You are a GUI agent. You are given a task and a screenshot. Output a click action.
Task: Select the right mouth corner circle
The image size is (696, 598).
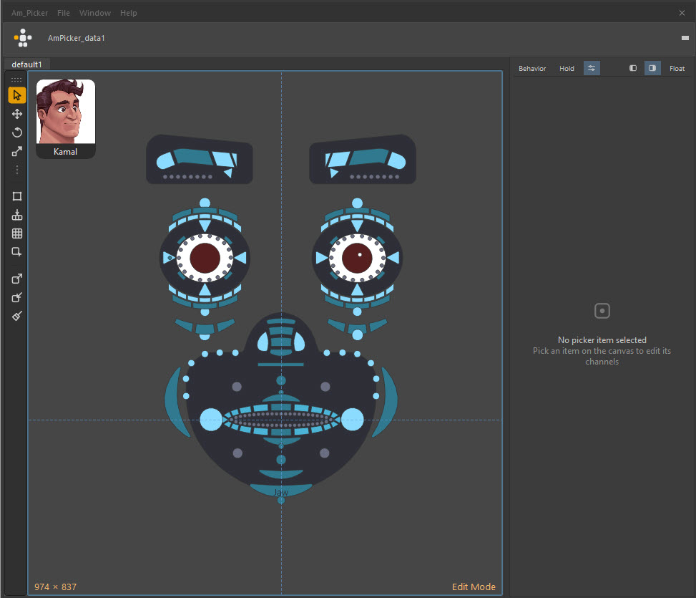tap(353, 420)
